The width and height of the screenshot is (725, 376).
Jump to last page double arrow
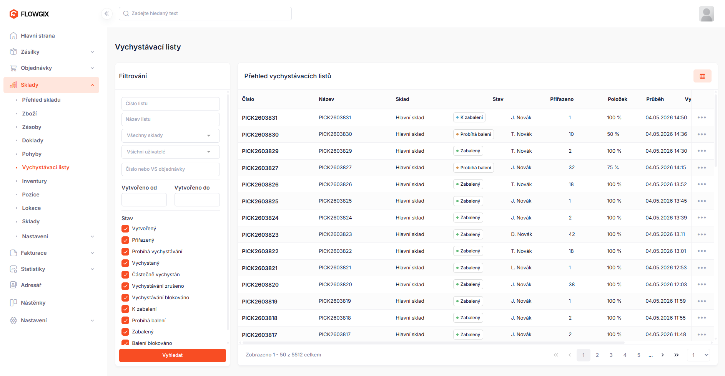coord(677,355)
